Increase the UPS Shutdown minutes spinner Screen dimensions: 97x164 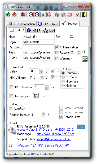pos(46,86)
